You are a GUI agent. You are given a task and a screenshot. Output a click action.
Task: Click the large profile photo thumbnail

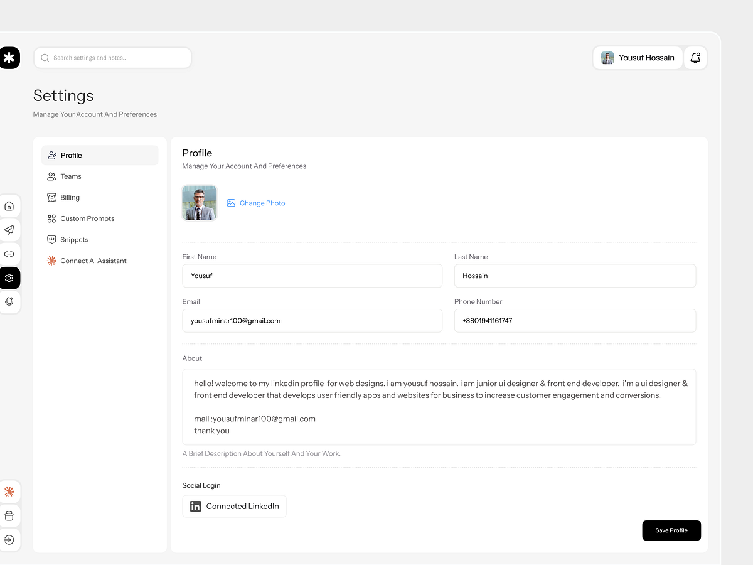coord(200,203)
